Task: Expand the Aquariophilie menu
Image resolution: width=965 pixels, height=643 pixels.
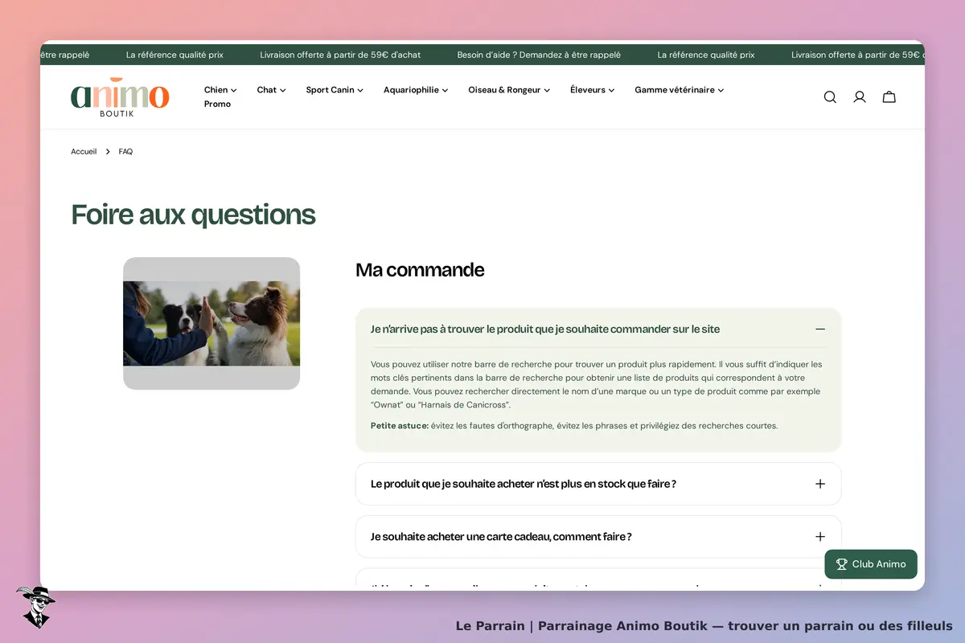Action: coord(416,90)
